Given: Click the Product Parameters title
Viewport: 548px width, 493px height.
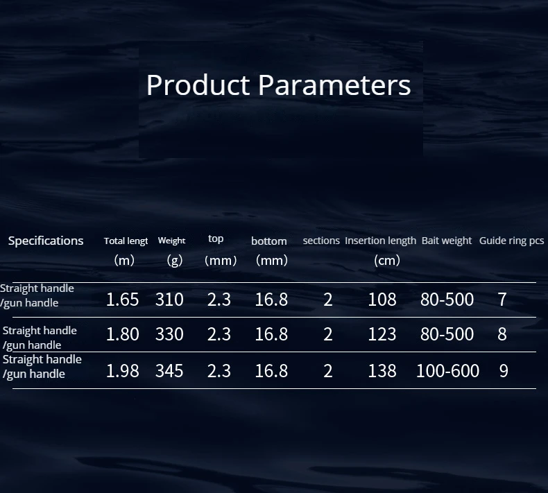Looking at the screenshot, I should pos(278,85).
